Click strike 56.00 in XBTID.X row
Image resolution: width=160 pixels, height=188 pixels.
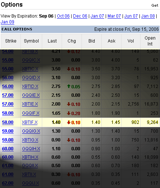[8, 86]
